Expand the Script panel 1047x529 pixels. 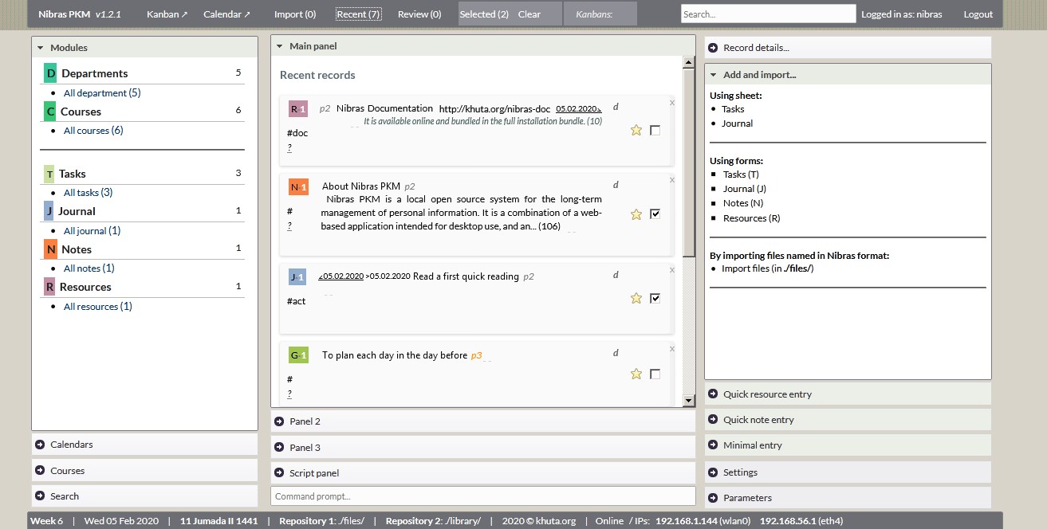click(x=482, y=473)
